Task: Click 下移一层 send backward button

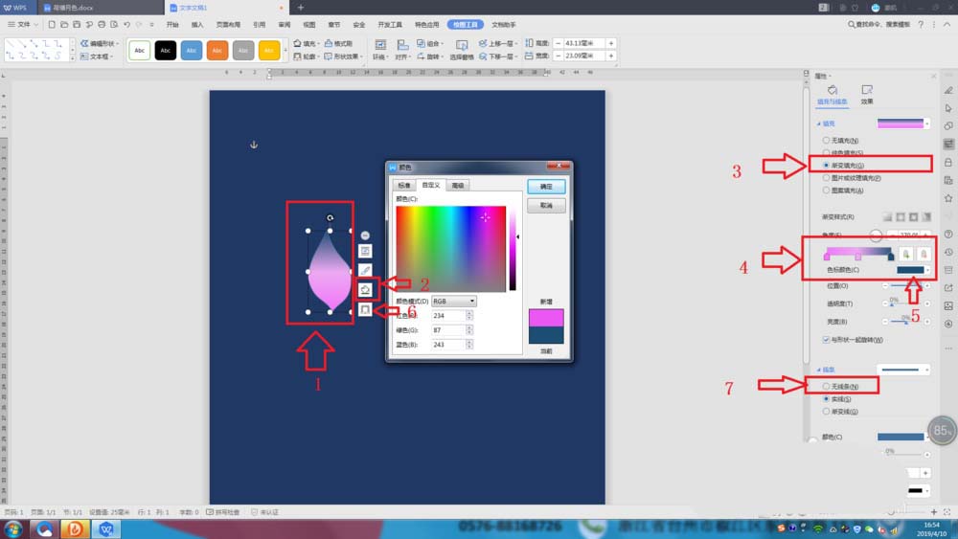Action: tap(496, 56)
